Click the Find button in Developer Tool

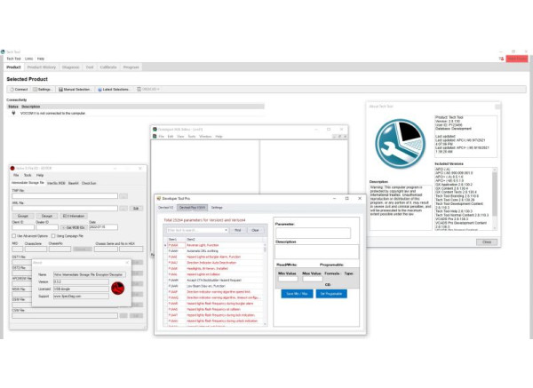[x=238, y=230]
